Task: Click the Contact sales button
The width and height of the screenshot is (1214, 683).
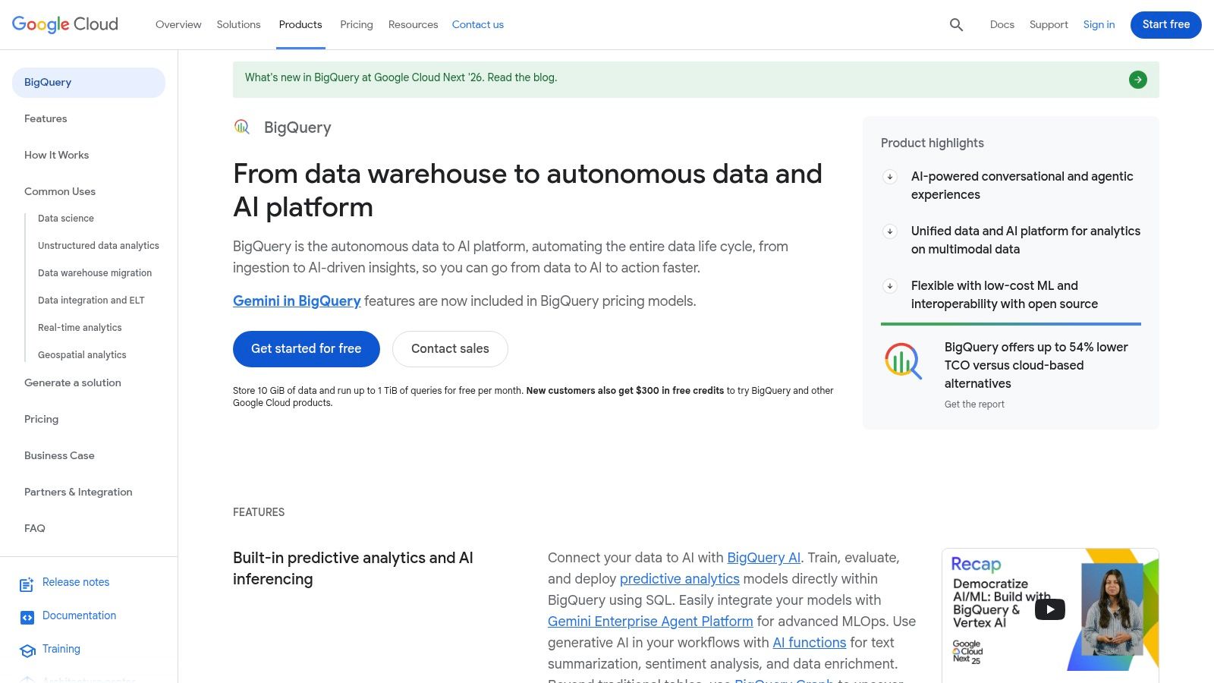Action: 450,349
